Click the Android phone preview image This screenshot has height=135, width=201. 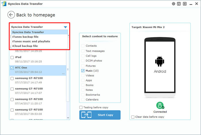point(160,67)
